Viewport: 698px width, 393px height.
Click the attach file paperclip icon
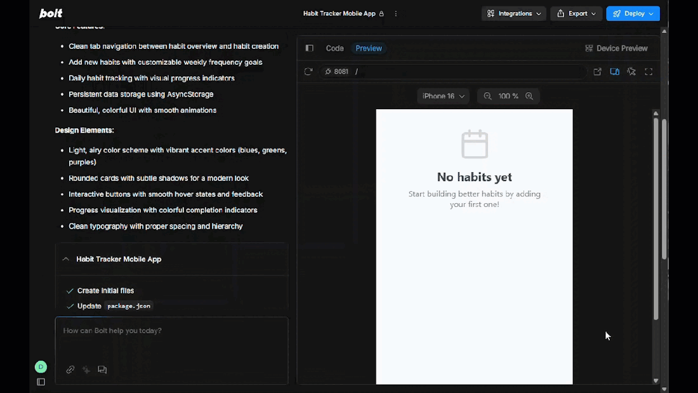[70, 370]
